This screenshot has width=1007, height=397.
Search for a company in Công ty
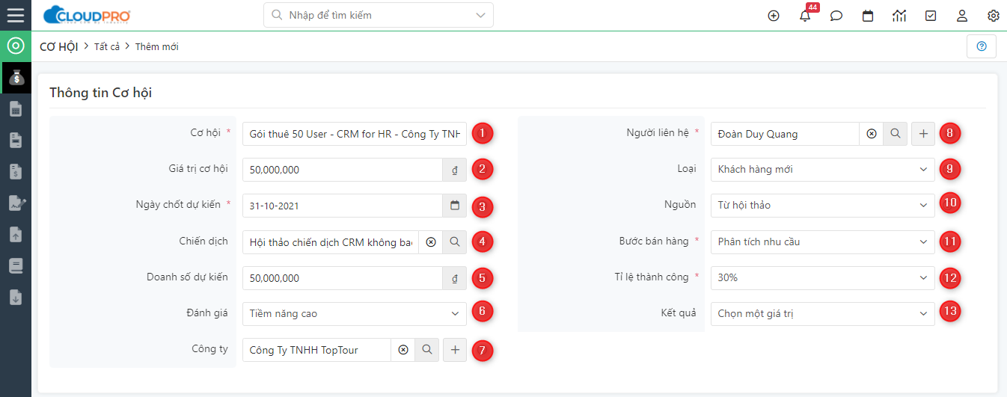[x=426, y=350]
